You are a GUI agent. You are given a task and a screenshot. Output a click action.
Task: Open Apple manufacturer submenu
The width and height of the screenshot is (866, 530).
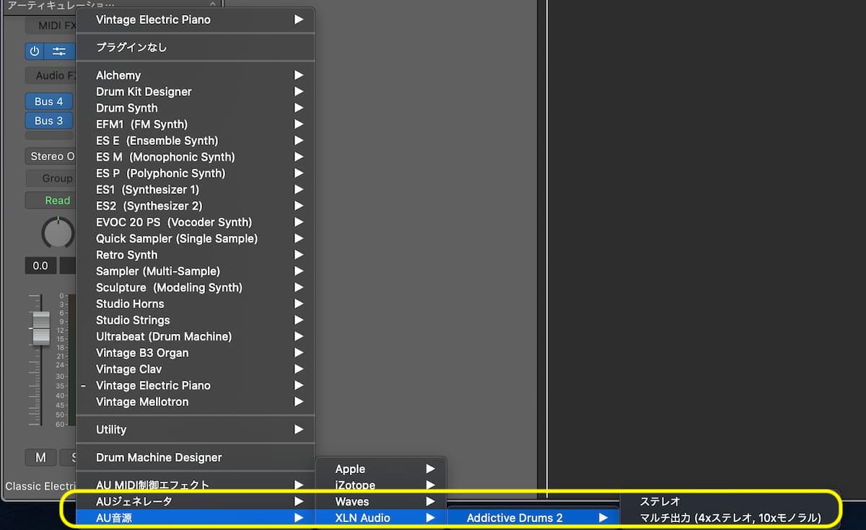point(382,469)
